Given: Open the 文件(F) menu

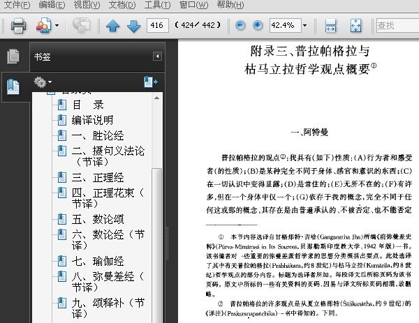Looking at the screenshot, I should 17,5.
